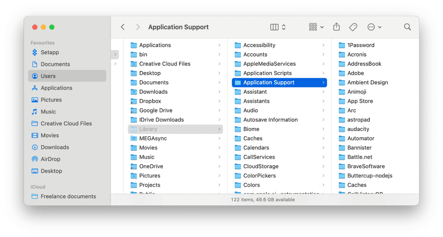Screen dimensions: 443x237
Task: Select the 1Password folder
Action: [361, 45]
